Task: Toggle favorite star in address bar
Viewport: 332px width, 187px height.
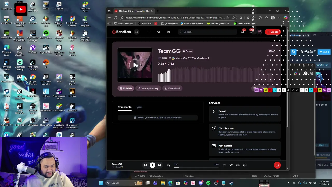Action: point(233,18)
